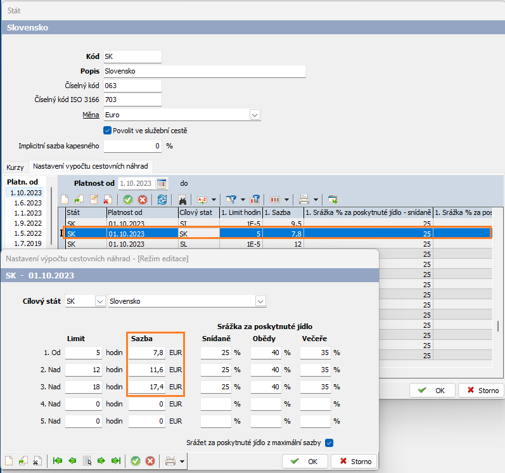
Task: Open the Měna Euro dropdown
Action: 255,115
